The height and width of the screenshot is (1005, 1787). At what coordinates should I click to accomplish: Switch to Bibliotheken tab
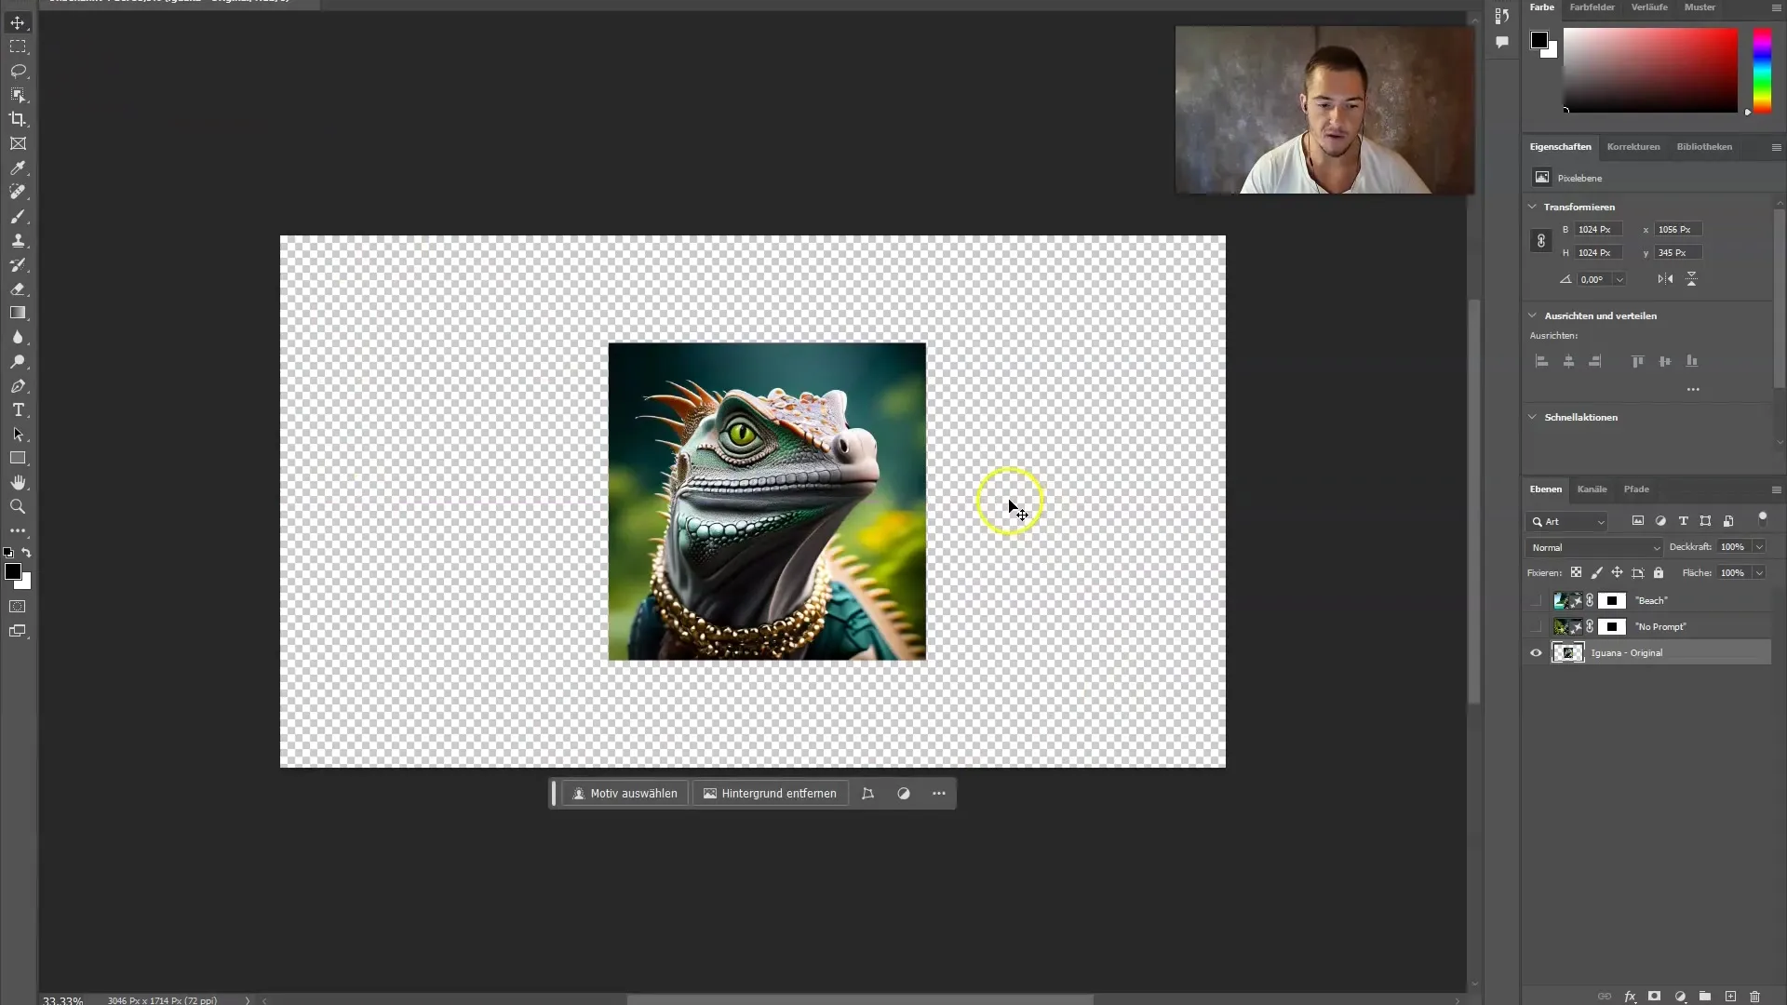click(x=1704, y=147)
